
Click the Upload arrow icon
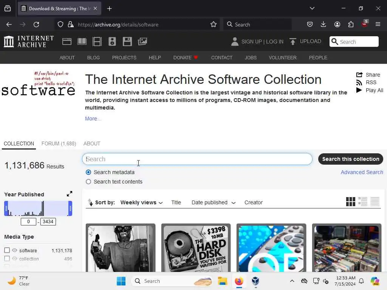click(x=293, y=42)
